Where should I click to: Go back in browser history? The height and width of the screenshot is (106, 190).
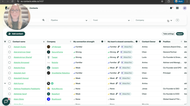click(3, 1)
